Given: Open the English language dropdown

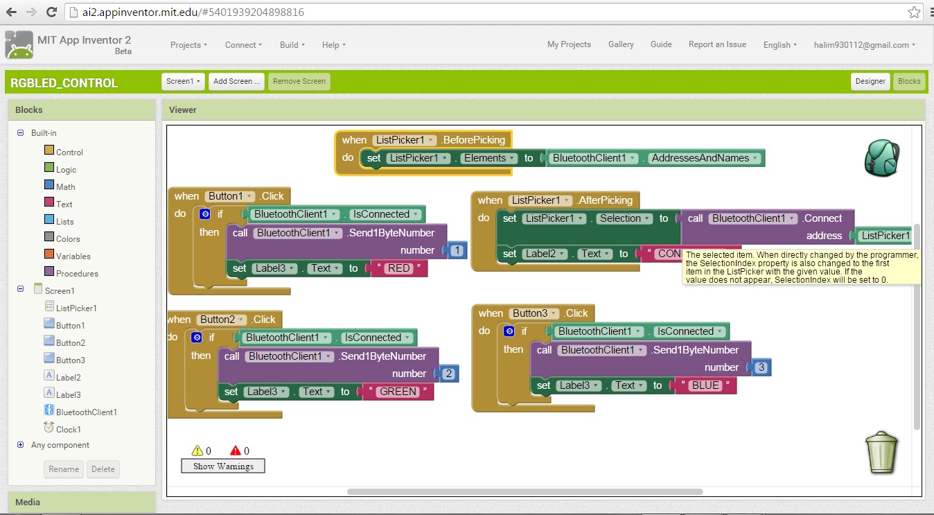Looking at the screenshot, I should (x=779, y=45).
